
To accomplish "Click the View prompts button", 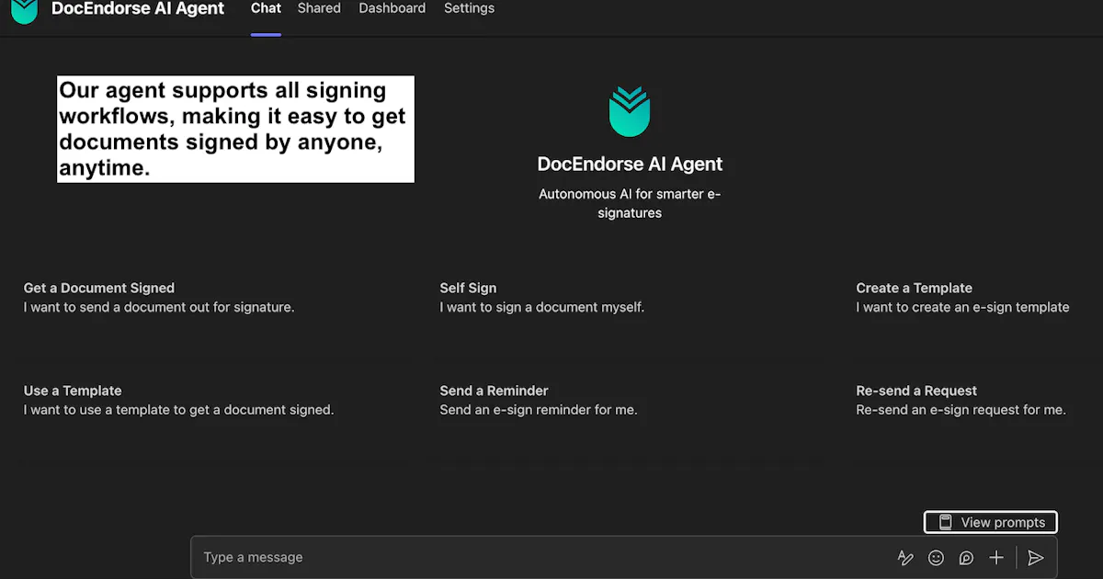I will click(991, 522).
